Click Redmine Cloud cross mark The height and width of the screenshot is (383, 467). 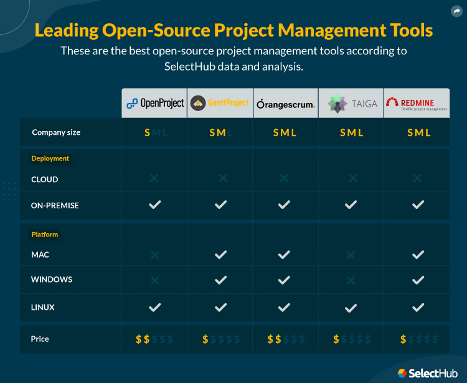(x=417, y=178)
